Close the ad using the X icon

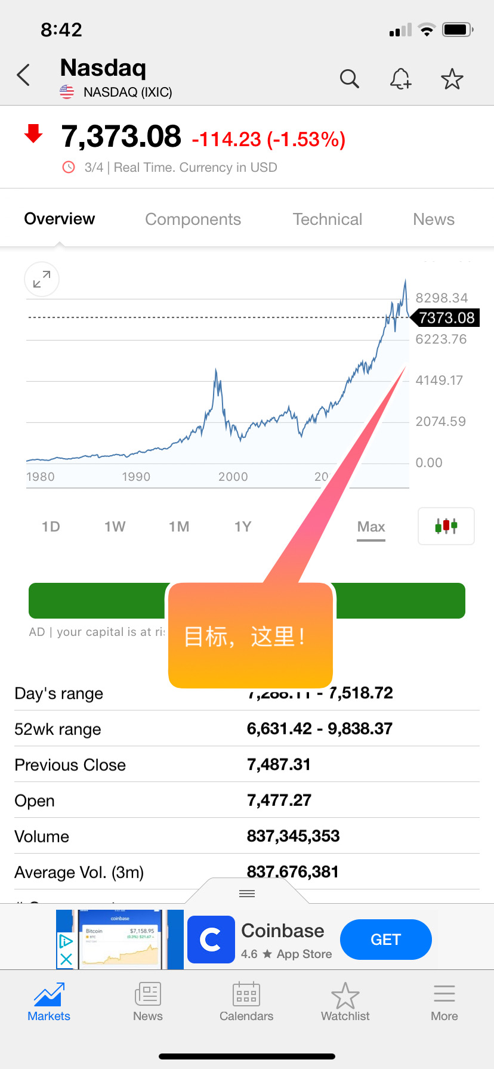point(66,959)
